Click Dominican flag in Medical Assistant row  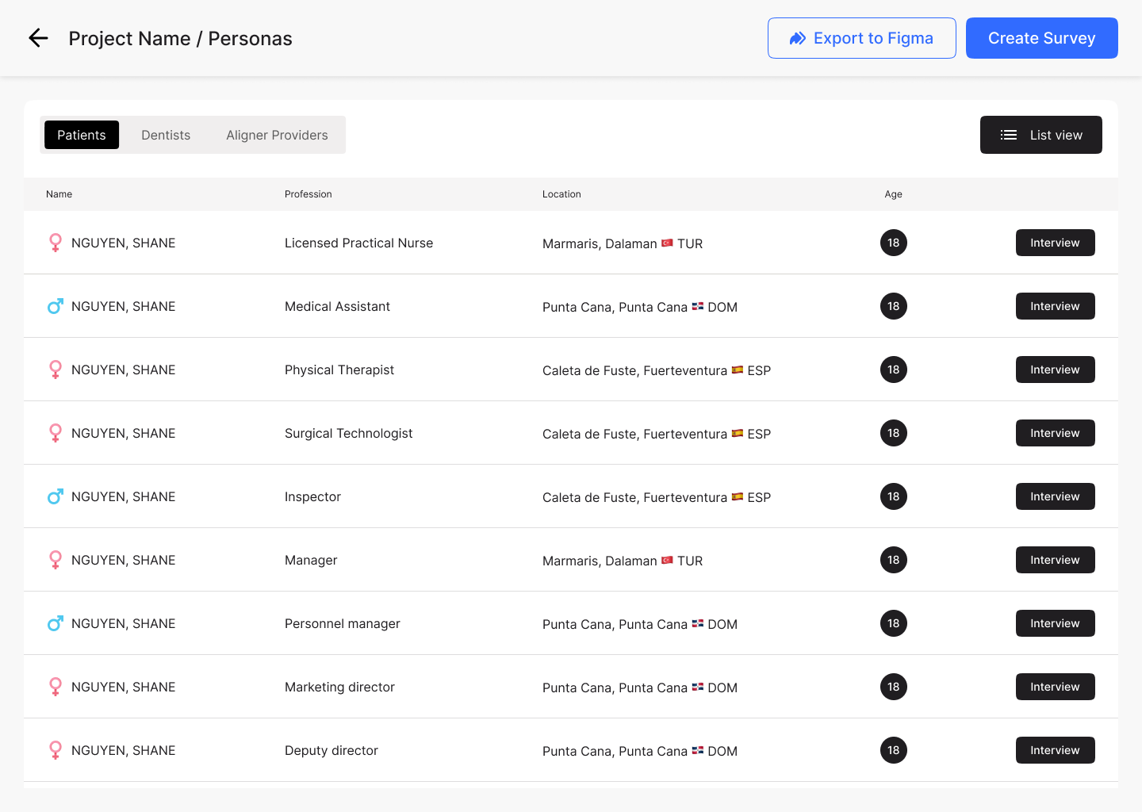698,306
